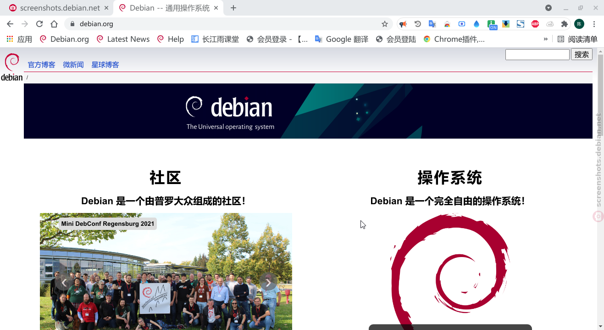Open the Latest News bookmark
Viewport: 604px width, 330px height.
point(123,39)
